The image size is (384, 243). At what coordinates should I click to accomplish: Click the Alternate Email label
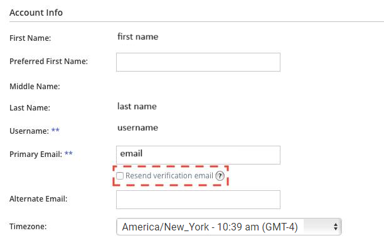38,198
